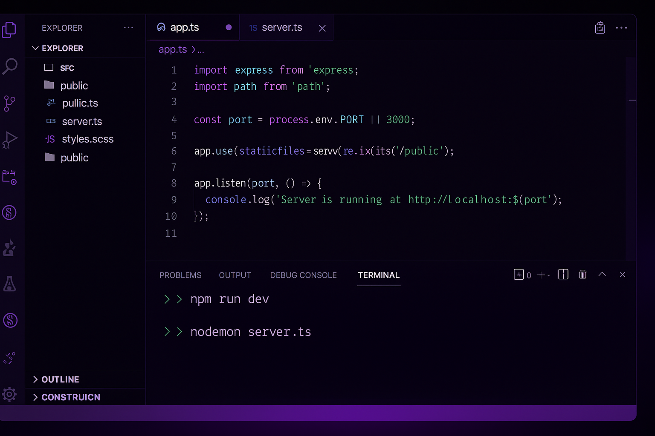The image size is (655, 436).
Task: Open the launch profile dropdown arrow
Action: (549, 275)
